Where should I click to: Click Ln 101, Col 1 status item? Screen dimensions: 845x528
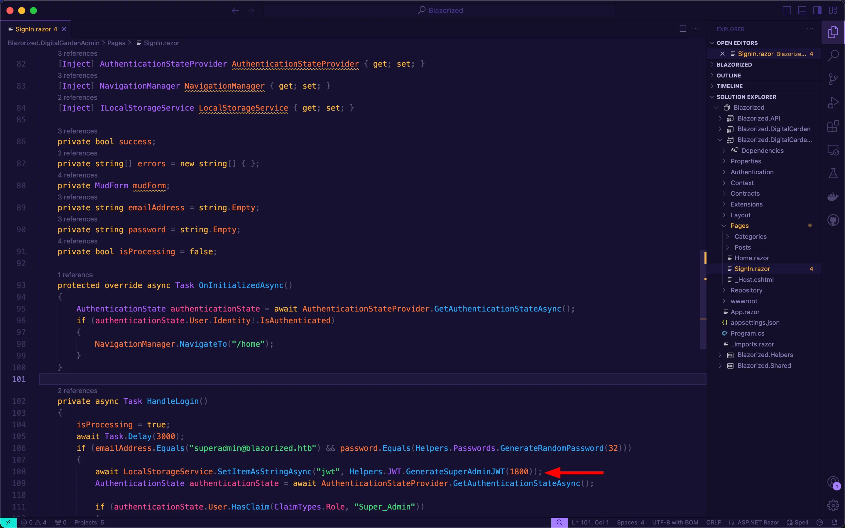click(x=590, y=522)
